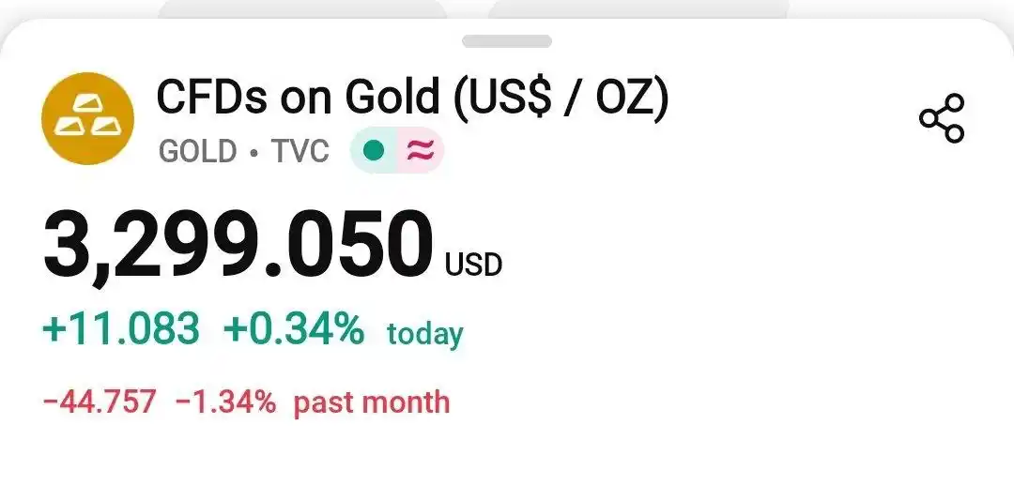Click the past month label

pyautogui.click(x=371, y=403)
